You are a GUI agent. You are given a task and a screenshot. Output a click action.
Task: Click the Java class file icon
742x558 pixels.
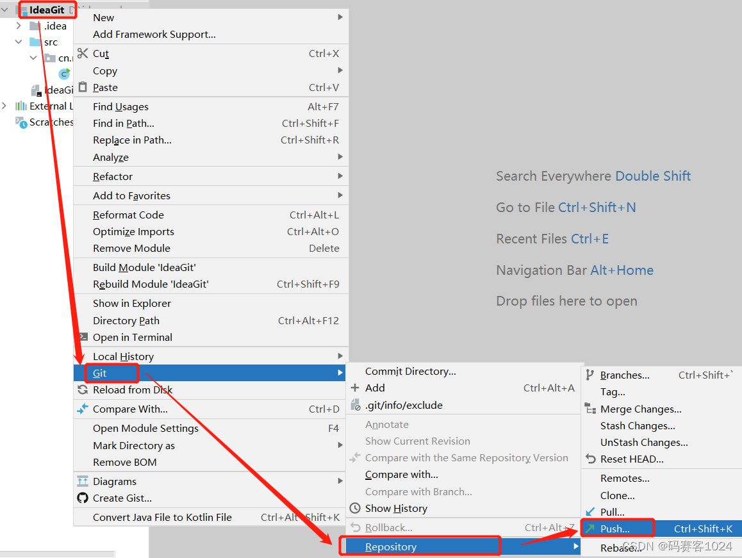click(x=64, y=74)
